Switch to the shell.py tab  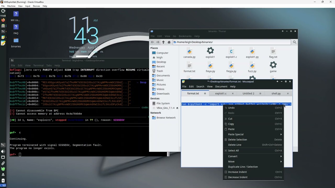tap(276, 93)
